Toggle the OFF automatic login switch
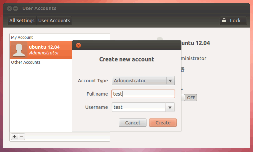Image resolution: width=253 pixels, height=152 pixels. pyautogui.click(x=190, y=98)
